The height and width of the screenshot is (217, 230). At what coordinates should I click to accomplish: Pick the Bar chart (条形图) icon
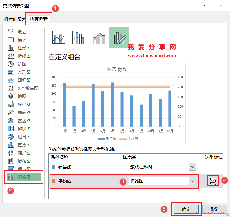click(10, 72)
